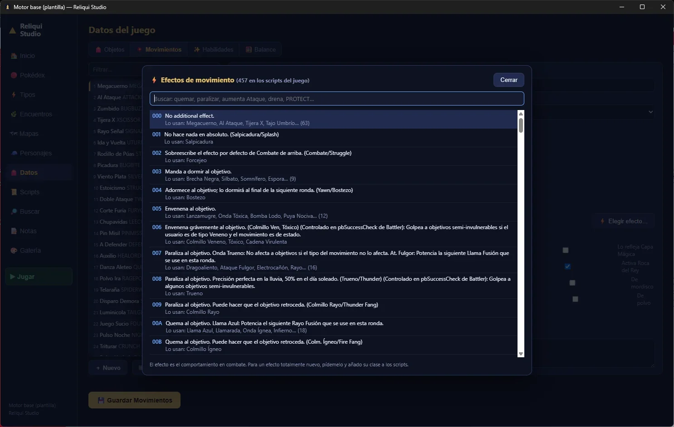Click the Encuentros sidebar icon
Image resolution: width=674 pixels, height=427 pixels.
[14, 114]
